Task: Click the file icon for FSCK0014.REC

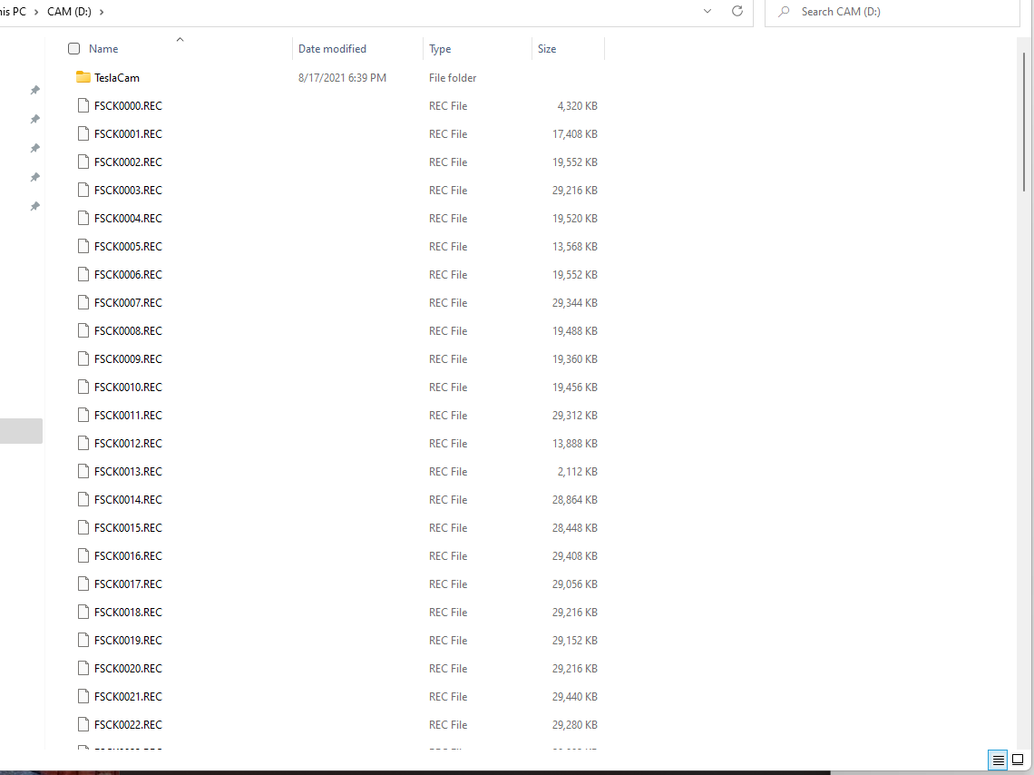Action: (83, 499)
